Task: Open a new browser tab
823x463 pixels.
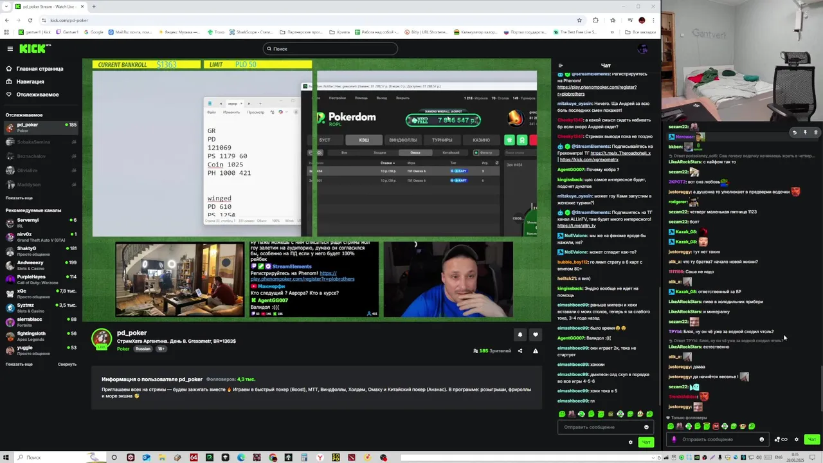Action: click(93, 6)
